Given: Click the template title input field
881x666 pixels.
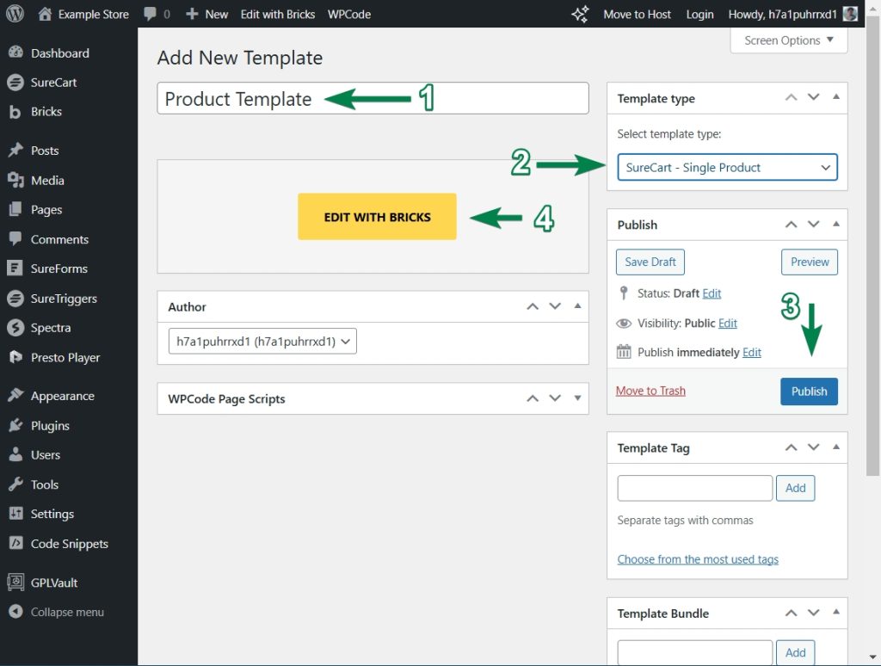Looking at the screenshot, I should point(373,99).
